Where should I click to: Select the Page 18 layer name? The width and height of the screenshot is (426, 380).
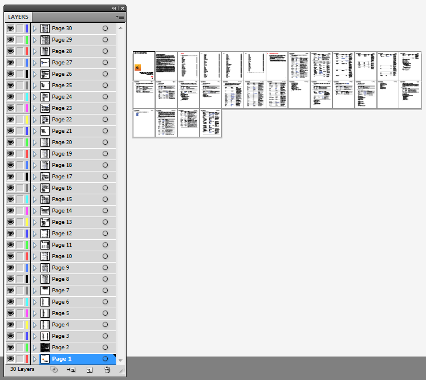click(x=62, y=165)
